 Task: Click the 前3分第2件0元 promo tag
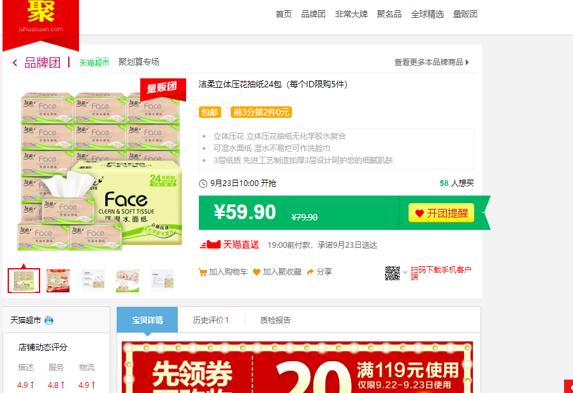point(261,112)
